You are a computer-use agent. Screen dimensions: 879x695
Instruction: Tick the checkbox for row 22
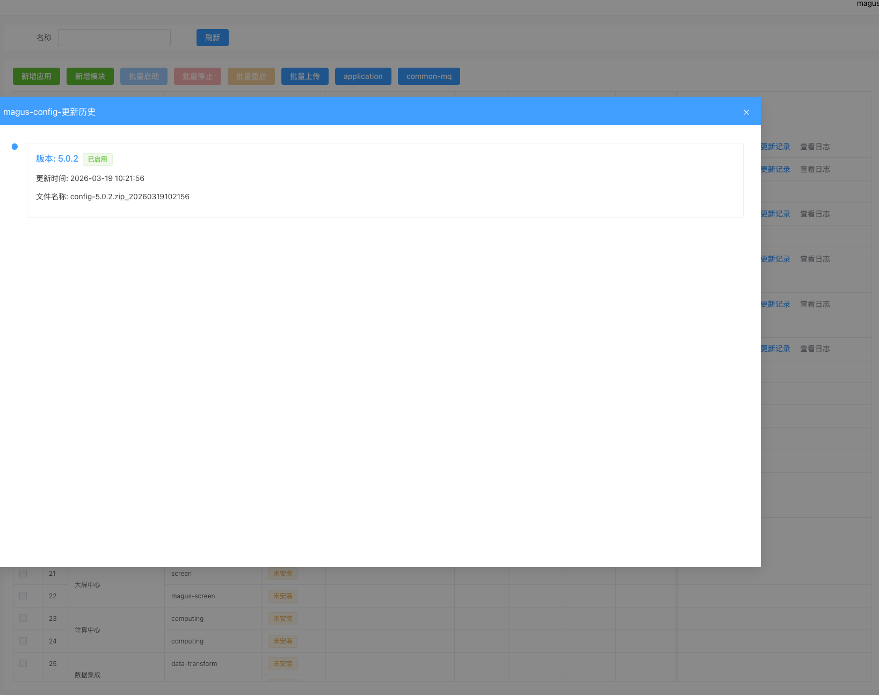(23, 596)
